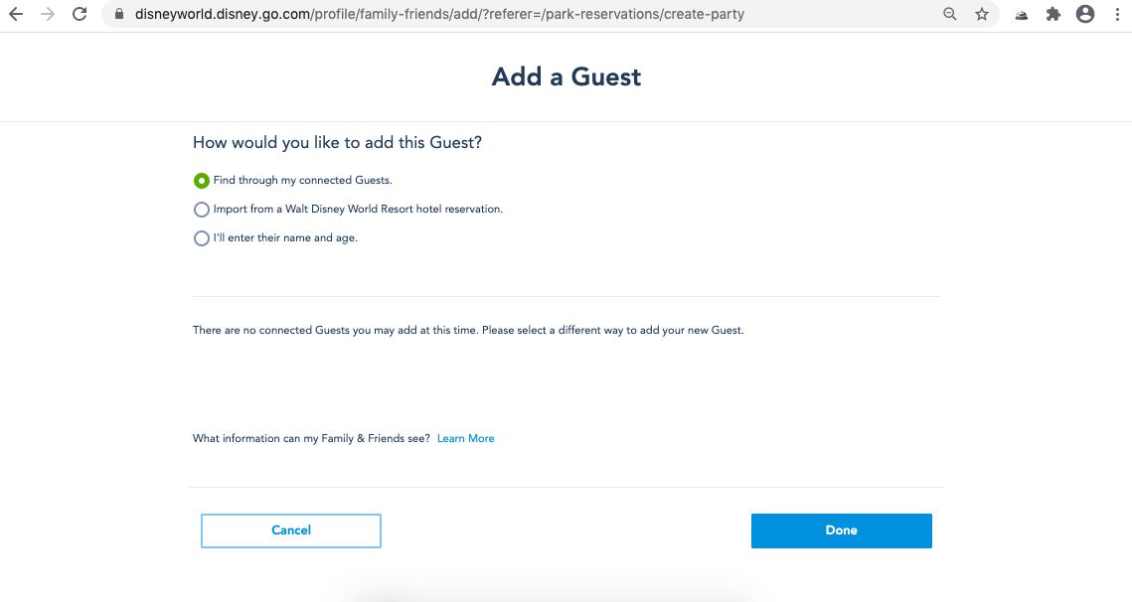Open the zoom-out magnifier in address bar

[950, 14]
